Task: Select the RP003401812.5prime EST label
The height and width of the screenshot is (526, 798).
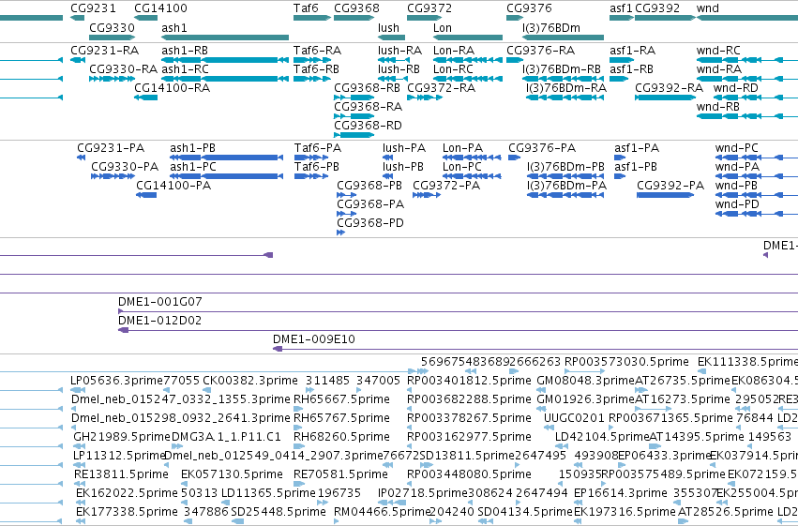Action: click(469, 381)
